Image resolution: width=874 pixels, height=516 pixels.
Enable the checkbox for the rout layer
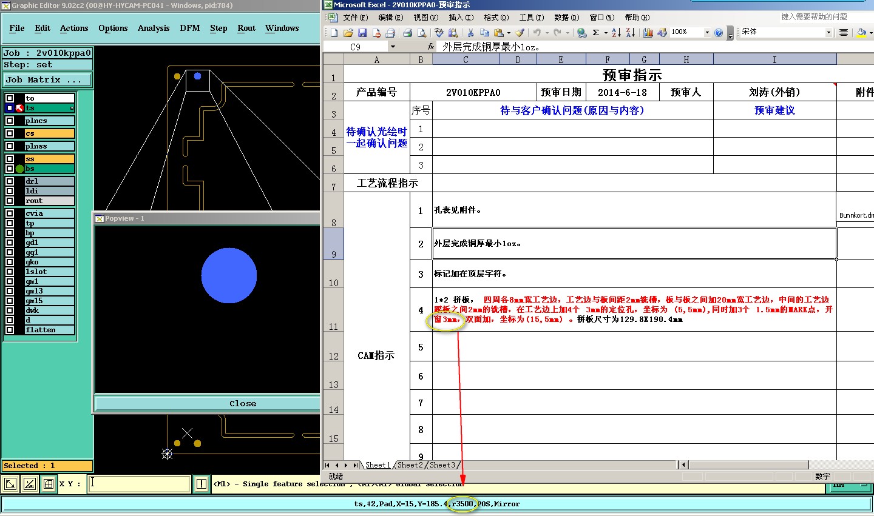[x=10, y=201]
